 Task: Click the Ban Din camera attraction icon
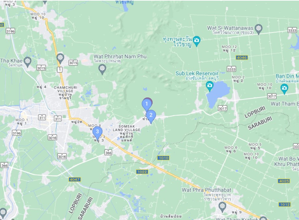284,89
